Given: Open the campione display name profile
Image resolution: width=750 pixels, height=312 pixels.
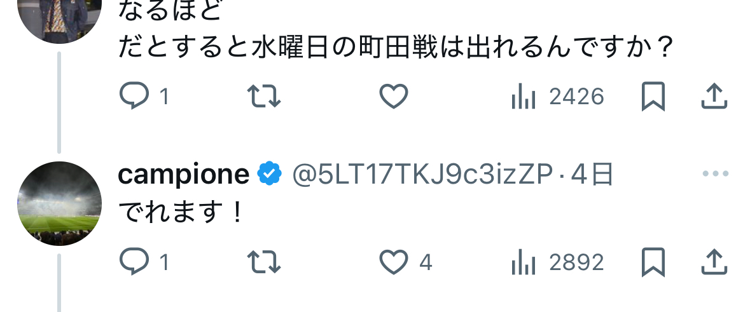Looking at the screenshot, I should 184,175.
